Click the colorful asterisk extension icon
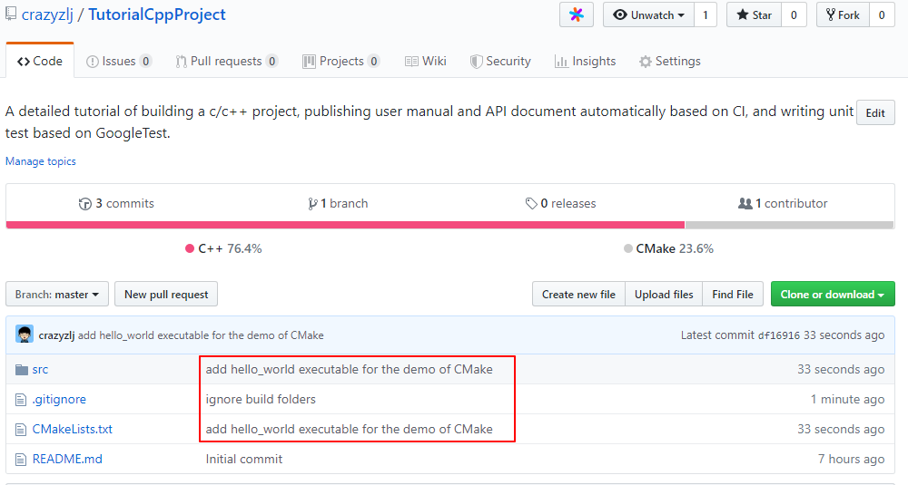The height and width of the screenshot is (485, 908). (x=577, y=15)
